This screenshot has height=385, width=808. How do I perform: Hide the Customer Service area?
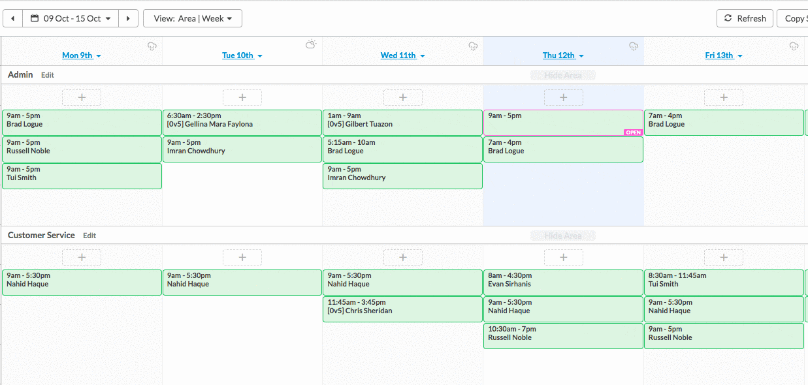[x=562, y=236]
